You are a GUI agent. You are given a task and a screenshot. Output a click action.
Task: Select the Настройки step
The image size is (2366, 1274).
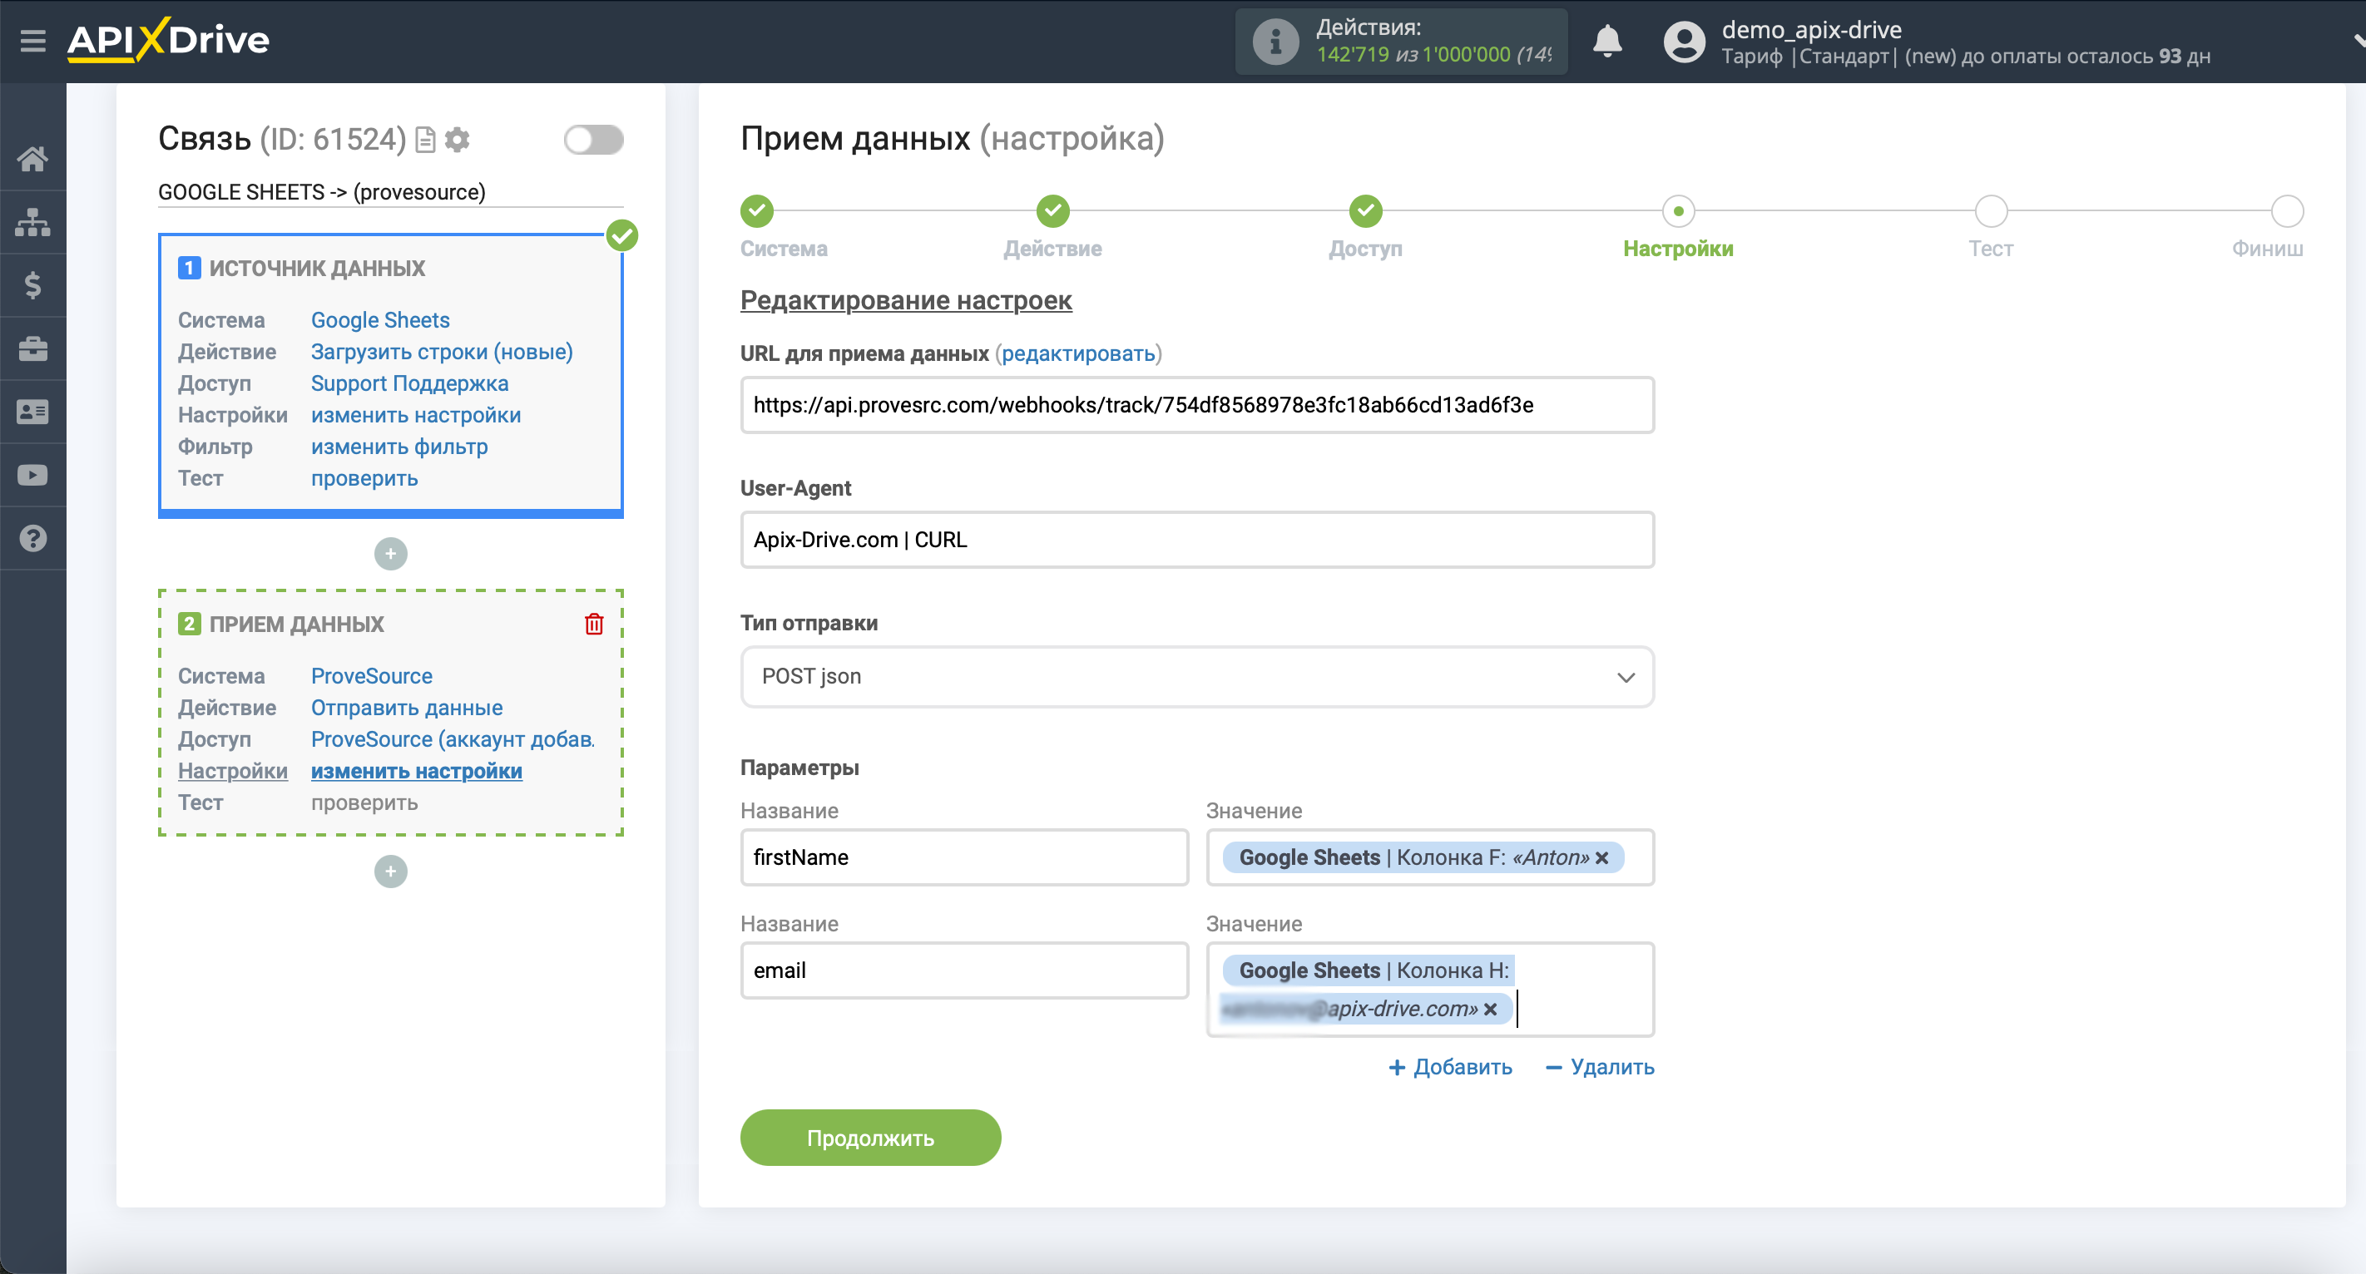click(x=1678, y=211)
